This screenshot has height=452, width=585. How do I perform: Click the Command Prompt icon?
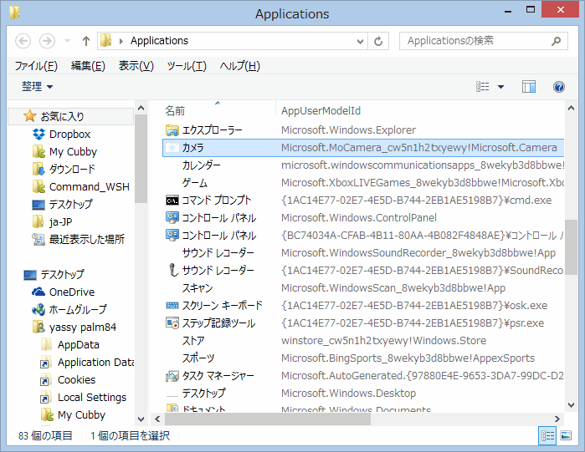172,201
